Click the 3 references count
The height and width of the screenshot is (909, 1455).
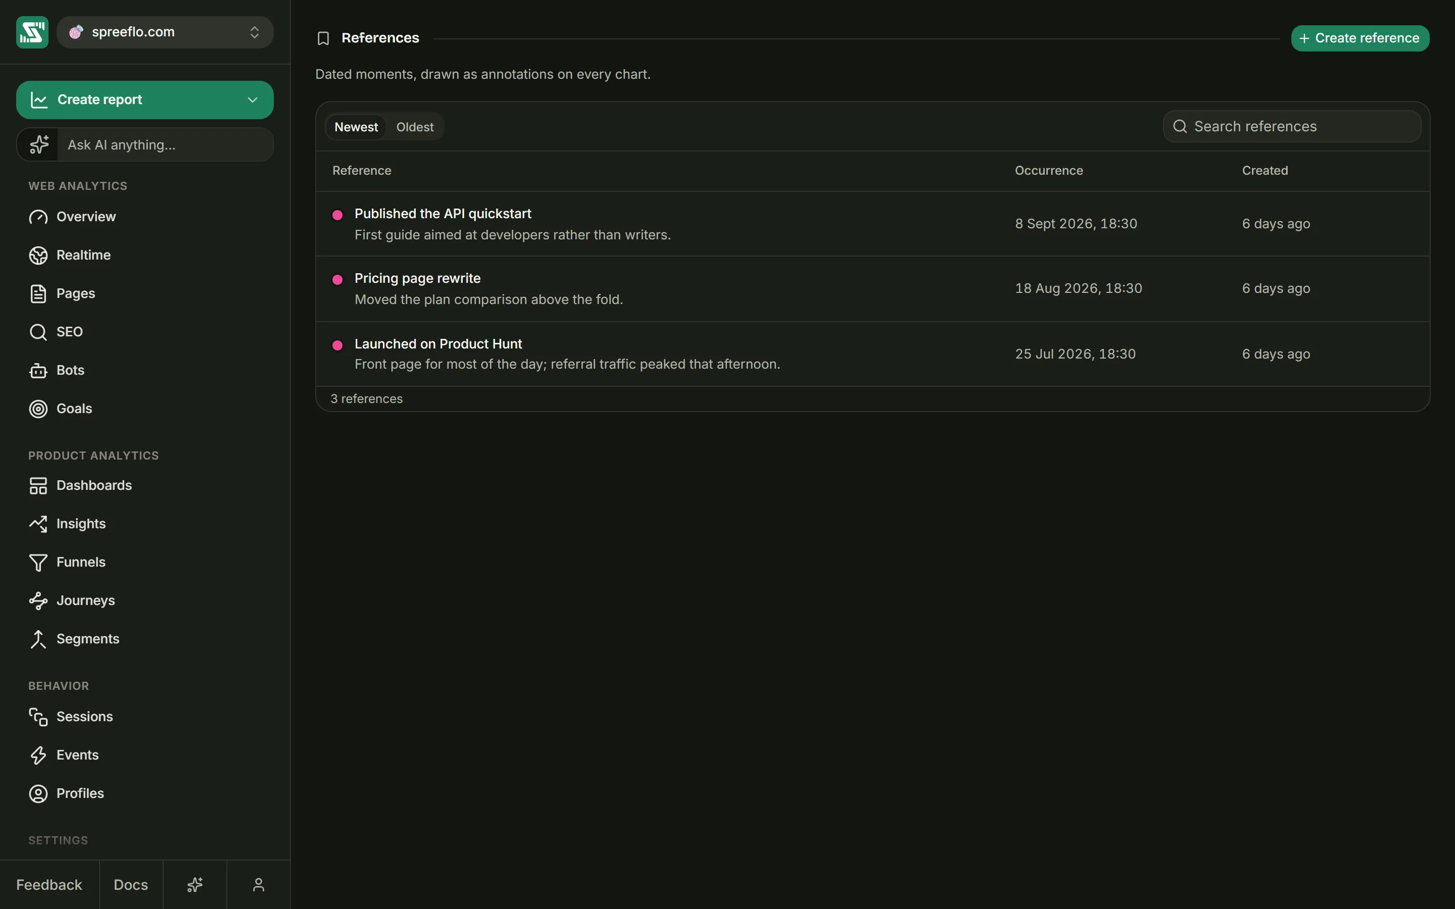pos(367,399)
